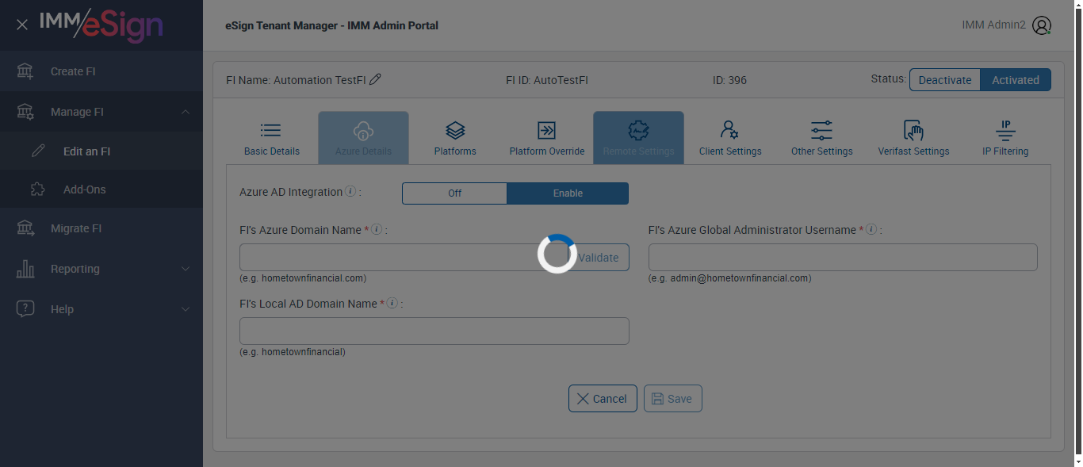The width and height of the screenshot is (1083, 467).
Task: Click the Basic Details list icon
Action: pyautogui.click(x=271, y=130)
